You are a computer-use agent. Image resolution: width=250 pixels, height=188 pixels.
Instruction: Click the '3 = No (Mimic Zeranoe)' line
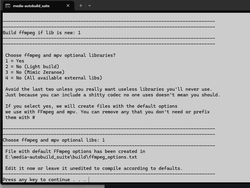tap(35, 72)
